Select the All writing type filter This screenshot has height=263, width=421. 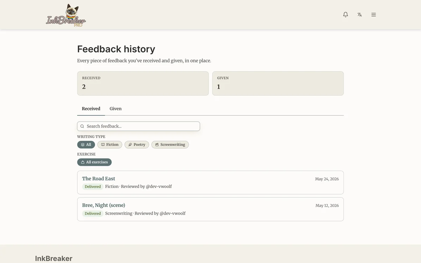coord(86,144)
